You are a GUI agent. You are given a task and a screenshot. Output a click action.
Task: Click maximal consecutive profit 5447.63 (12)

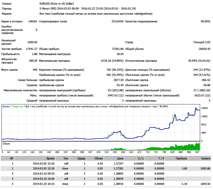[116, 95]
